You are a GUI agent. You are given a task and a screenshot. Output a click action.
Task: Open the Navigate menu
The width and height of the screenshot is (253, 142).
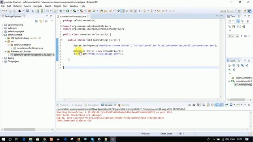coord(38,6)
